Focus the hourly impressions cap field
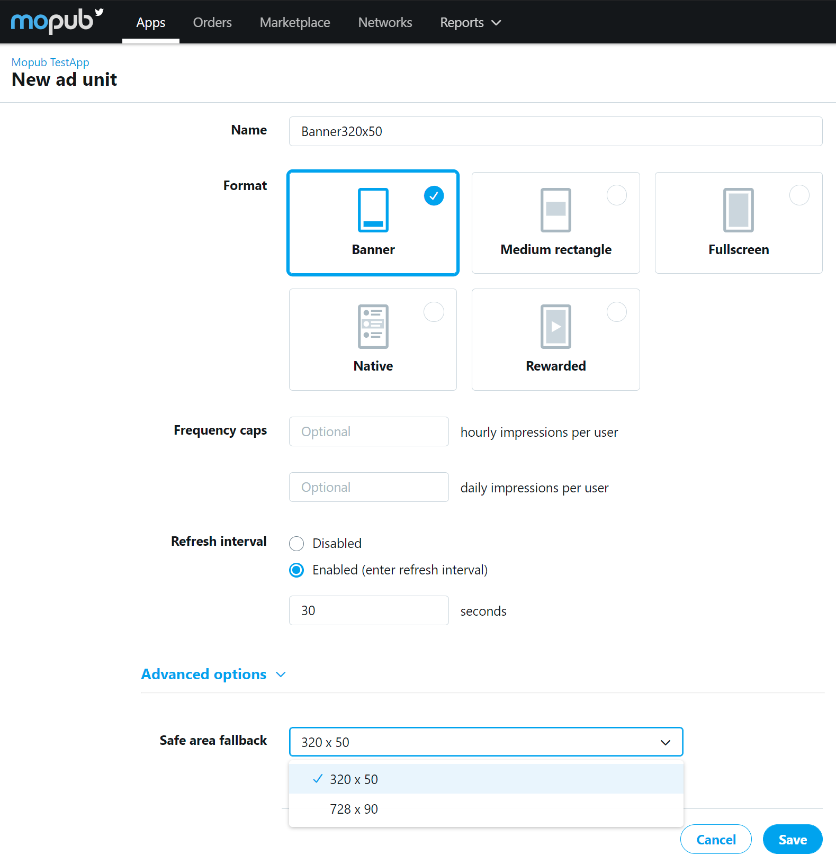This screenshot has height=864, width=836. click(x=369, y=431)
